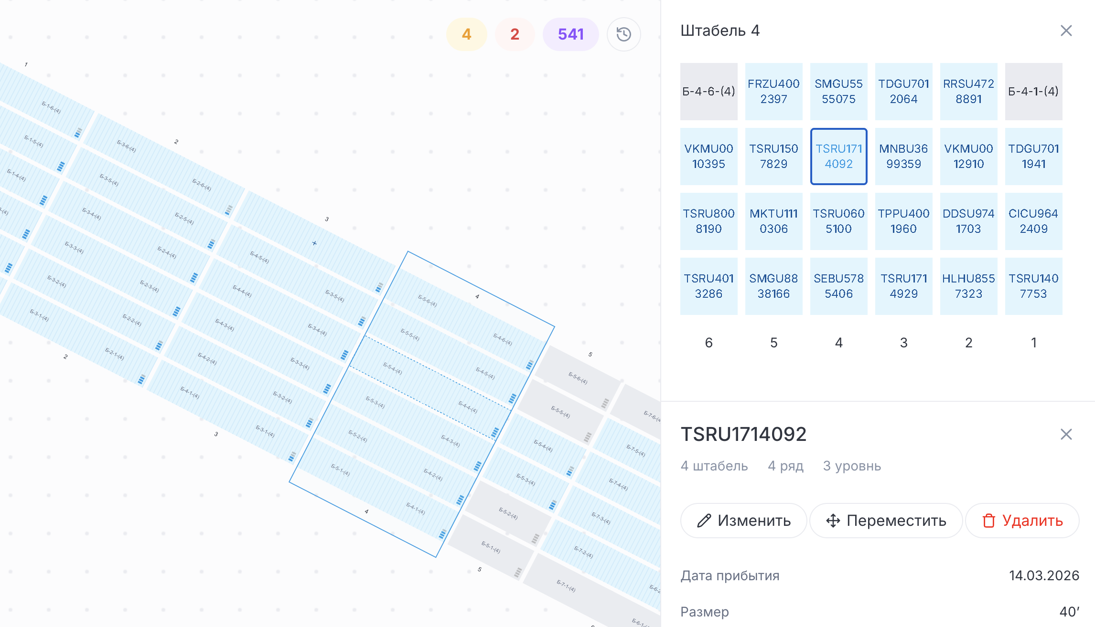1095x627 pixels.
Task: Select empty slot Б-4-1-(4)
Action: [x=1033, y=92]
